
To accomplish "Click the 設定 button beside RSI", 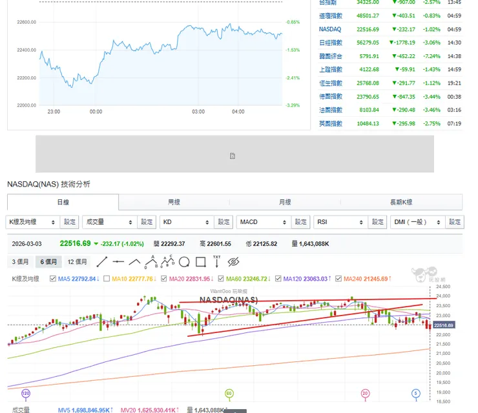I will (378, 222).
